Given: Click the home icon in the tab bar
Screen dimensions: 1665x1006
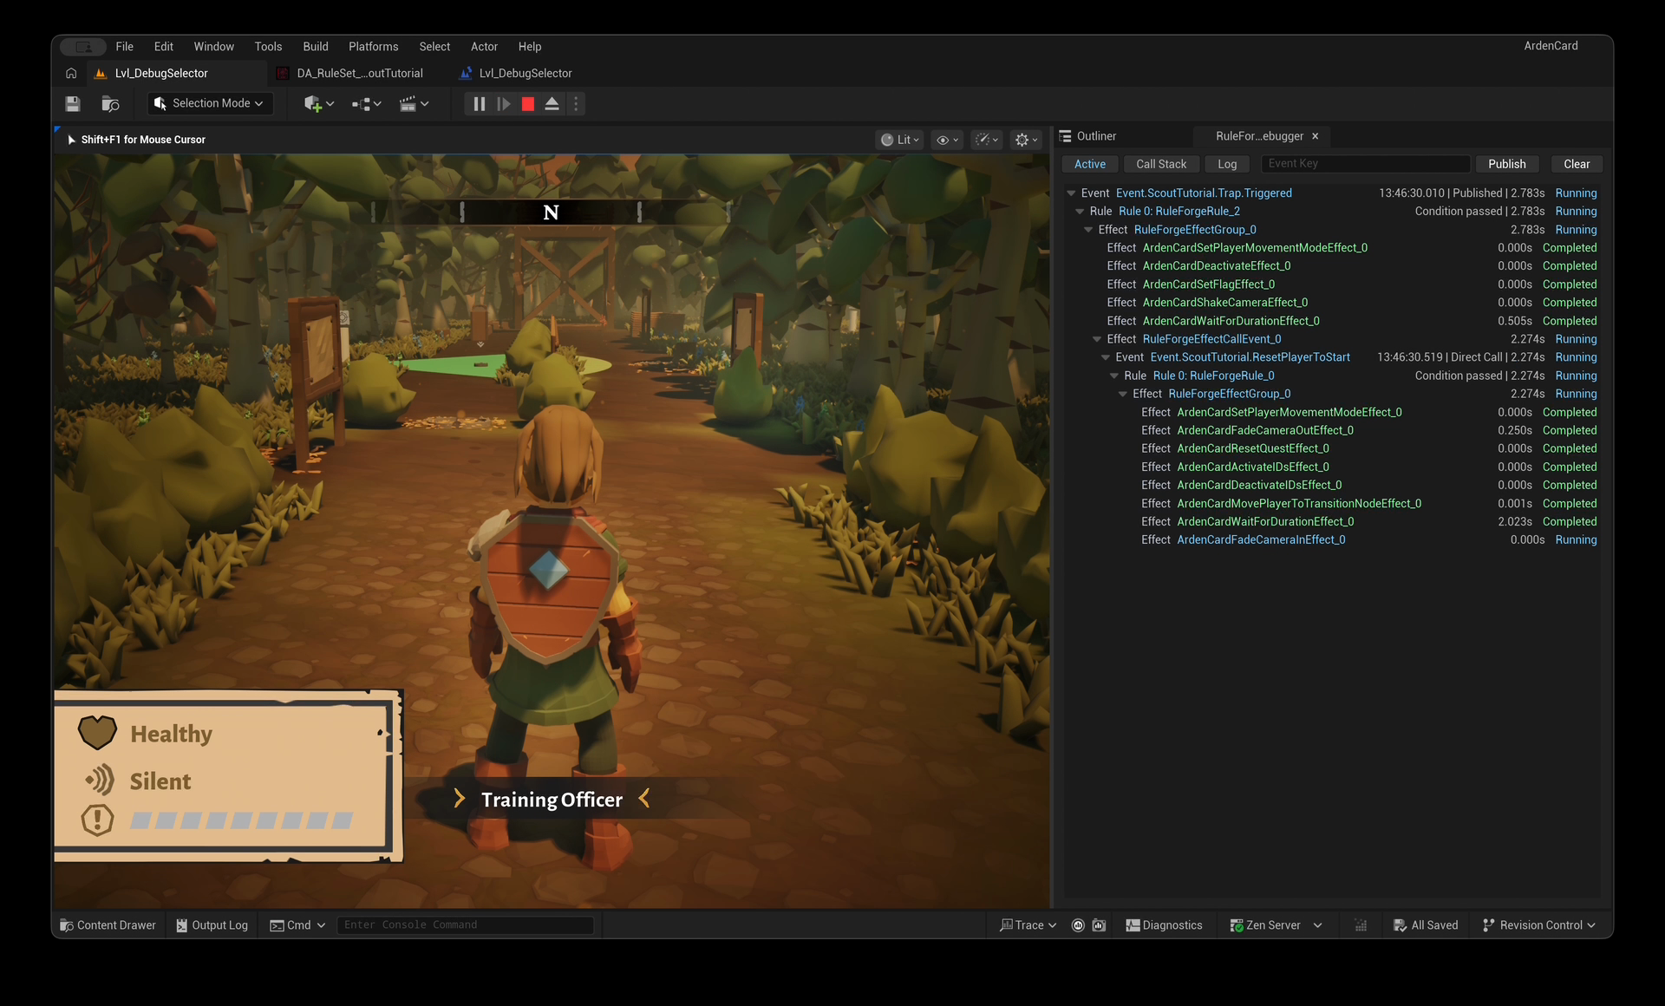Looking at the screenshot, I should tap(71, 74).
